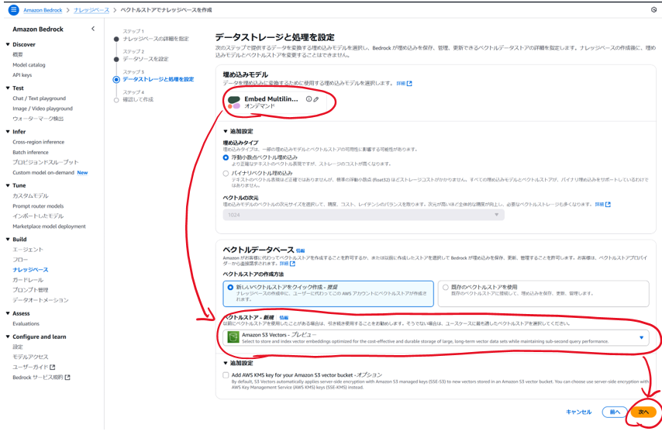Click the edit pencil icon for the embedding model
This screenshot has width=662, height=435.
coord(315,99)
